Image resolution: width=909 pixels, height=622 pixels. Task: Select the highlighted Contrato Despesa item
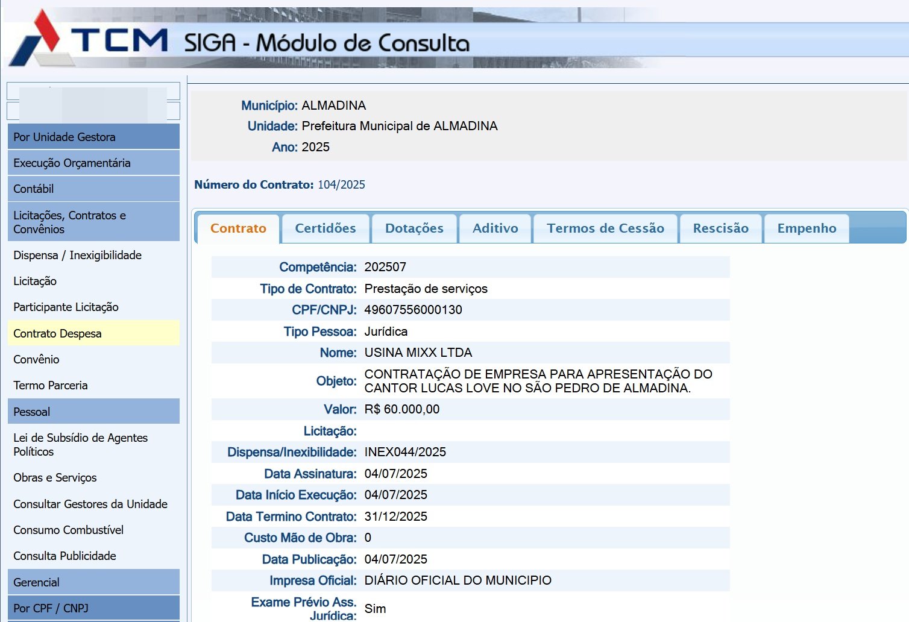click(x=93, y=333)
